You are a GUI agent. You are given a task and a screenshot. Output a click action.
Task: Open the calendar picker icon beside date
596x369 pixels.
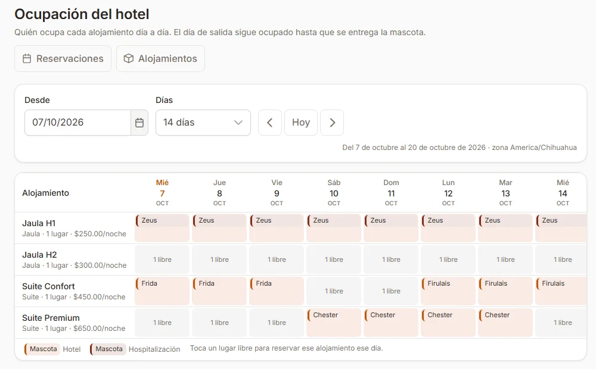pos(139,123)
